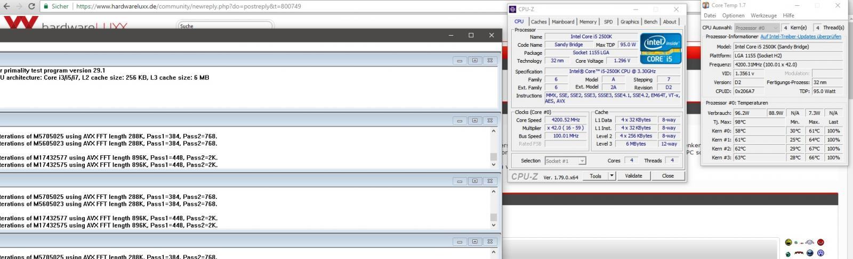Click the Multiplier value "x 42.0 ( 16 - 59 )"
The height and width of the screenshot is (259, 853).
coord(565,128)
